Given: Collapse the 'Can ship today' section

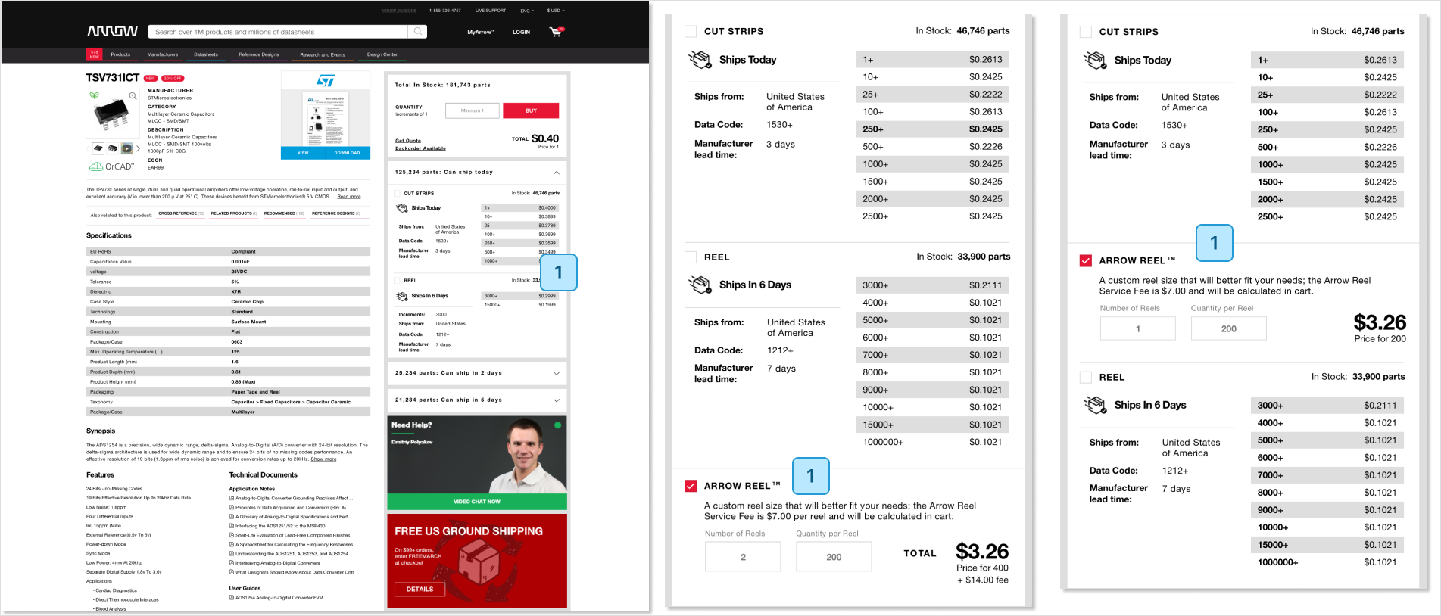Looking at the screenshot, I should (557, 173).
